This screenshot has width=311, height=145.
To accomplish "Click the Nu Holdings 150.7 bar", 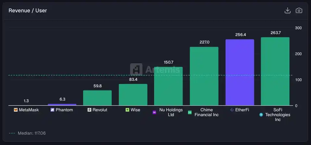I will point(168,86).
